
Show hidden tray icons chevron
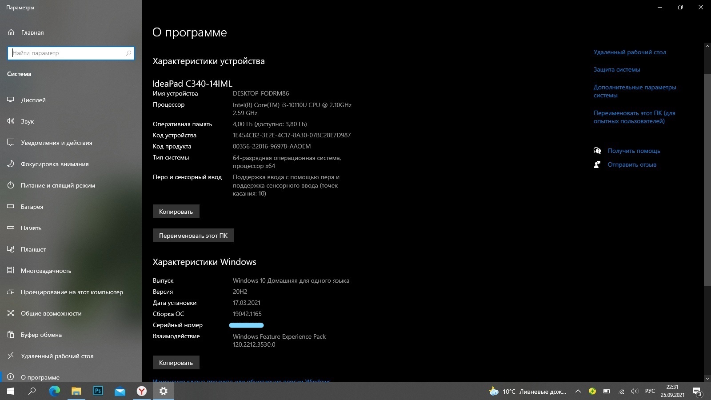pos(578,392)
